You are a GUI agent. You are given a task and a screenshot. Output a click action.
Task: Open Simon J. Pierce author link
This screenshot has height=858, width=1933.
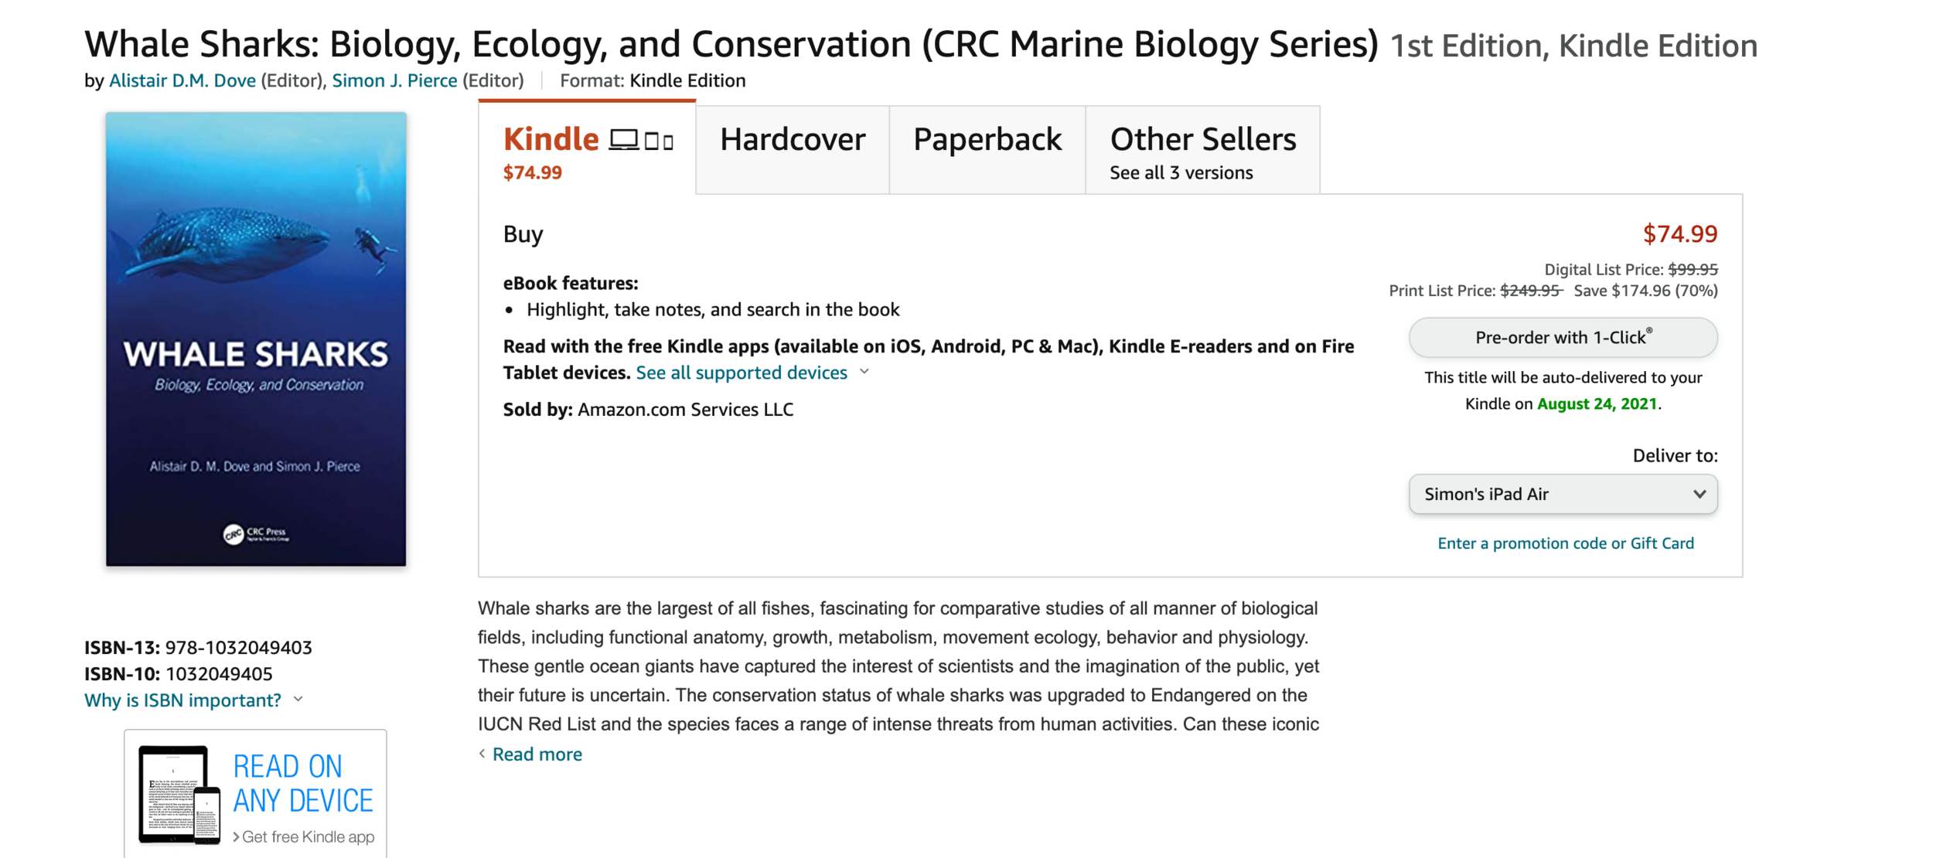coord(394,80)
